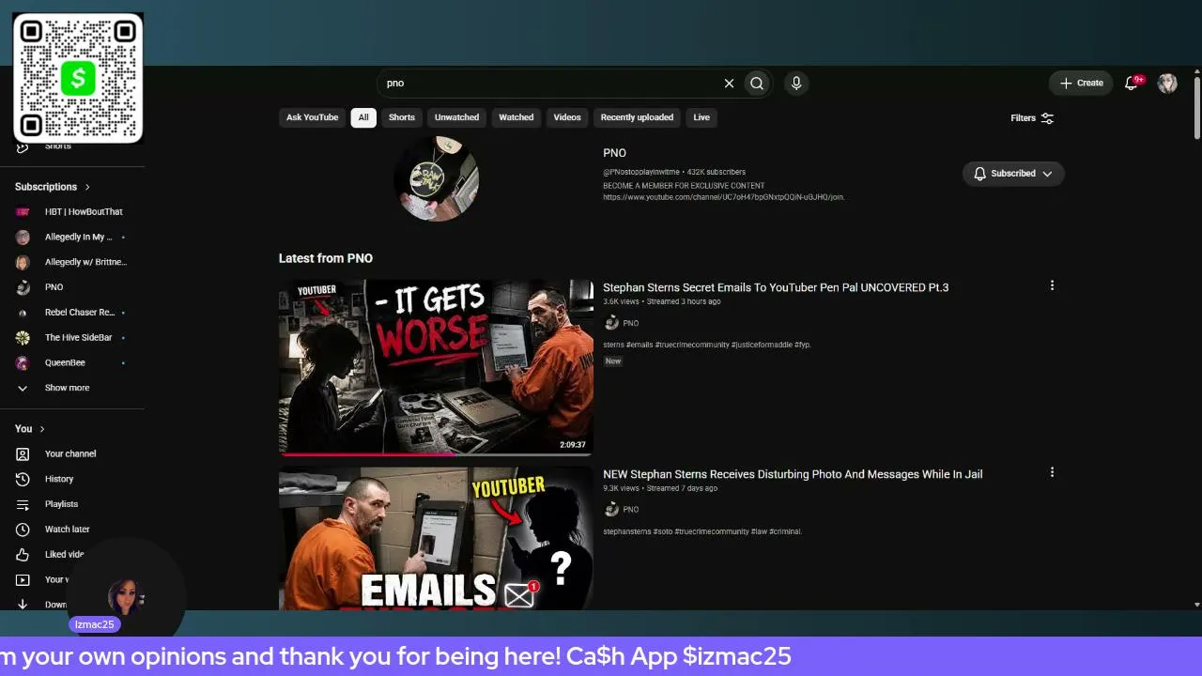Go to Your channel
The height and width of the screenshot is (676, 1202).
point(72,453)
